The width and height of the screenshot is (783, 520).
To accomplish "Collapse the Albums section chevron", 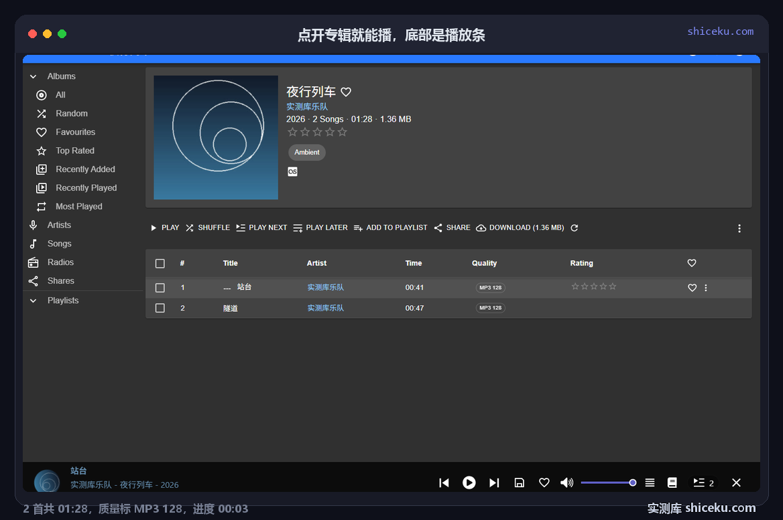I will 34,76.
